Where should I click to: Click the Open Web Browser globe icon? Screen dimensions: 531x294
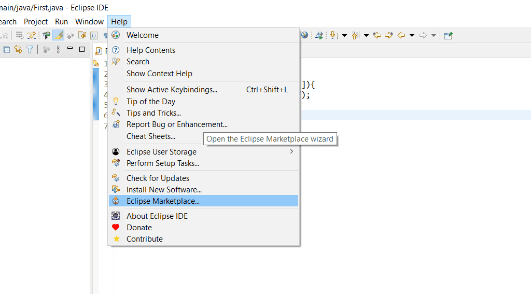coord(305,35)
